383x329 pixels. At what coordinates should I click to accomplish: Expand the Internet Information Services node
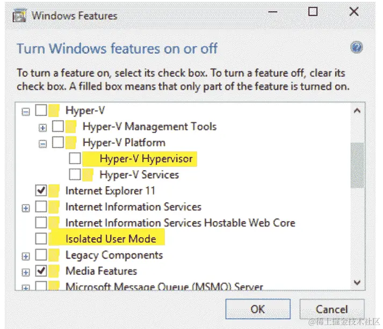tap(26, 208)
